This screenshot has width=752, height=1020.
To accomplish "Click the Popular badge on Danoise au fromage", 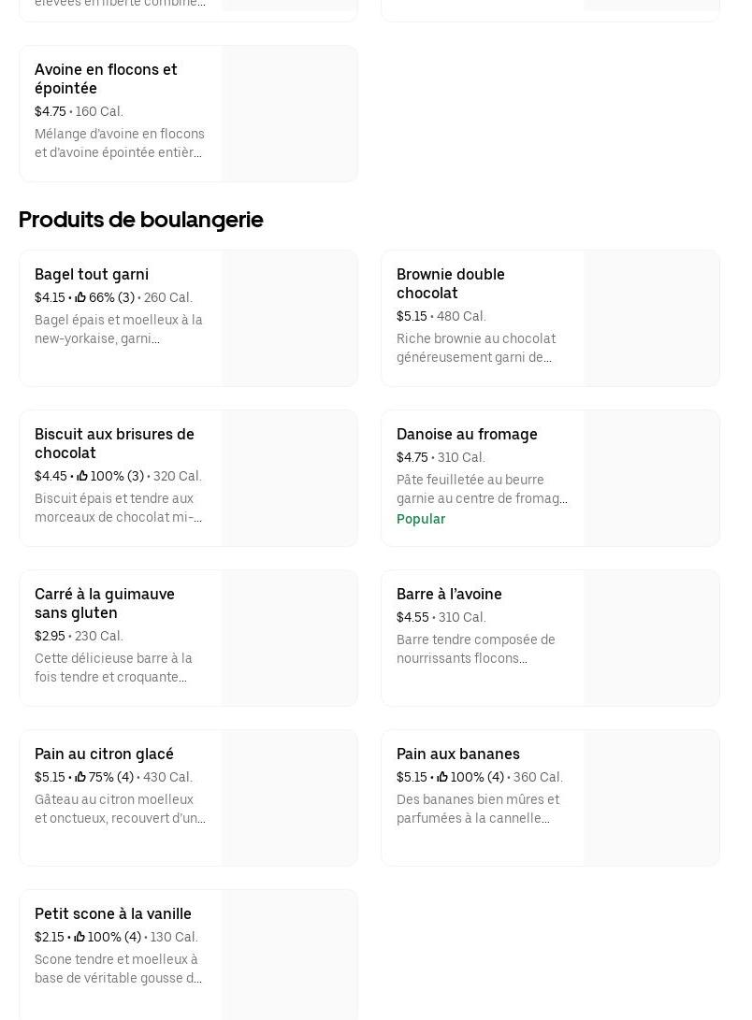I will [421, 520].
